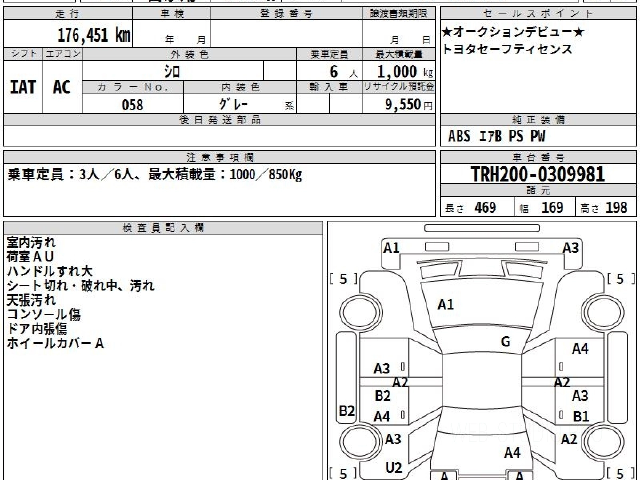Screen dimensions: 640x480
Task: Select the A1 mark on the hood
Action: click(446, 305)
